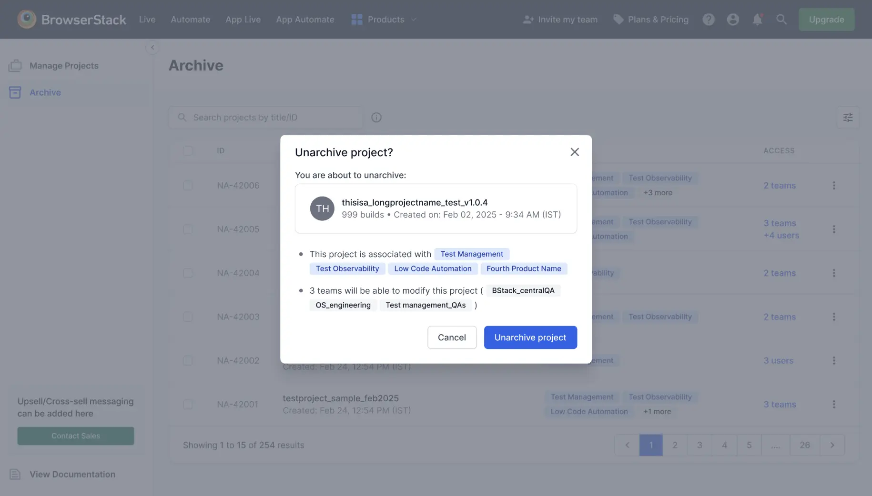Click the Test Observability tag in dialog
The height and width of the screenshot is (496, 872).
click(347, 268)
